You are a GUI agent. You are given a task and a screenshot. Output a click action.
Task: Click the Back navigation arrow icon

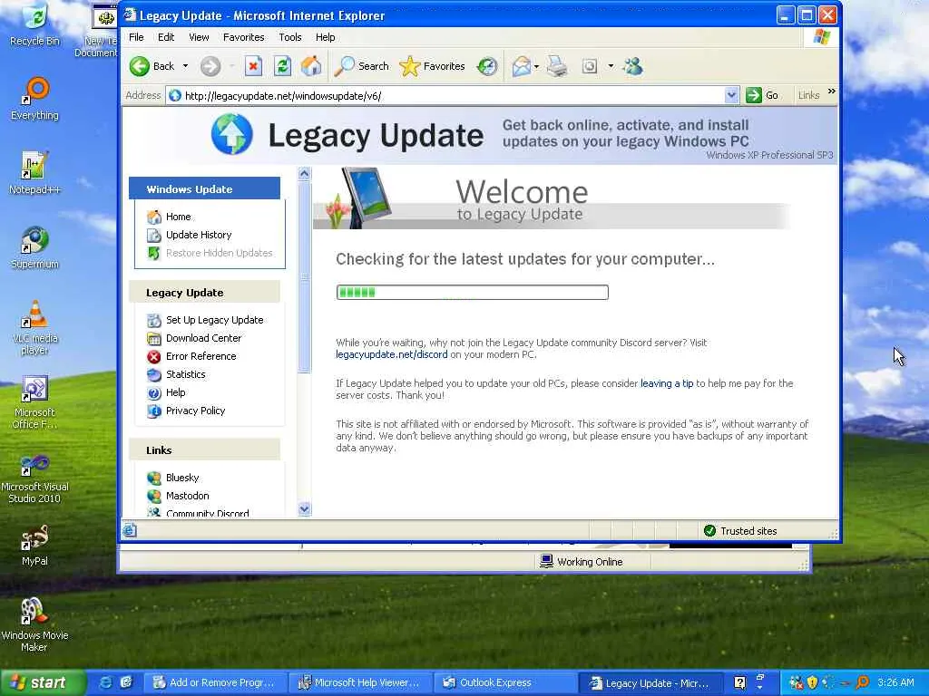[x=140, y=66]
